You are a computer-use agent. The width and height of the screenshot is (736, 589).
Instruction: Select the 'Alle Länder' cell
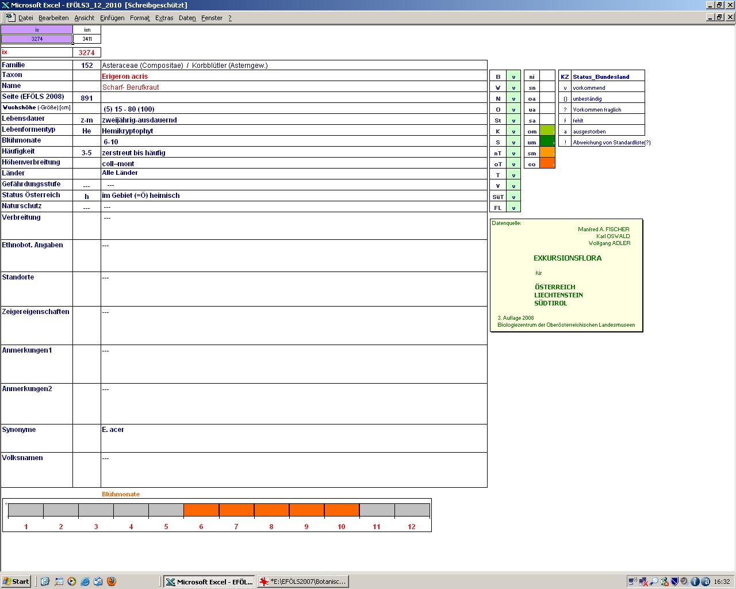[294, 174]
